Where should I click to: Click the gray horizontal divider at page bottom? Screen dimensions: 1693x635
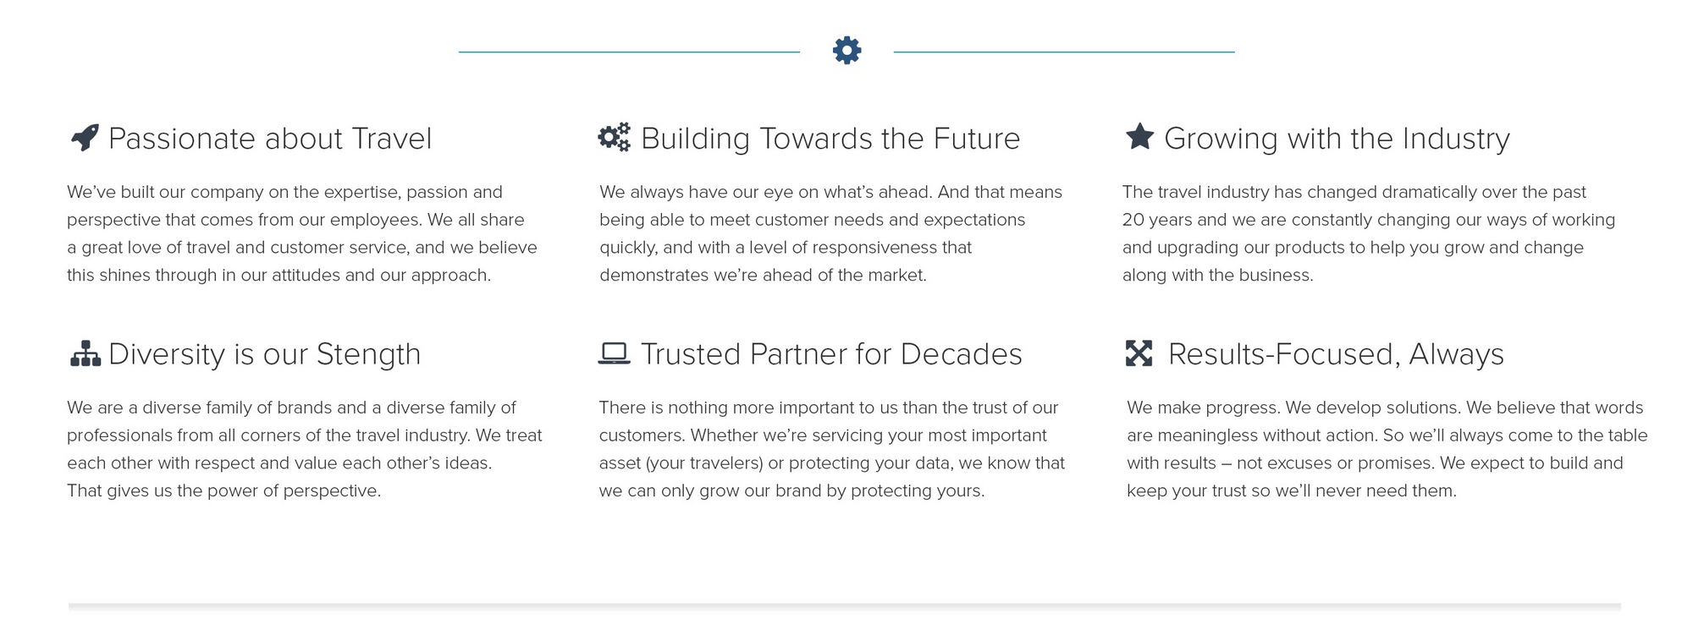pyautogui.click(x=845, y=606)
